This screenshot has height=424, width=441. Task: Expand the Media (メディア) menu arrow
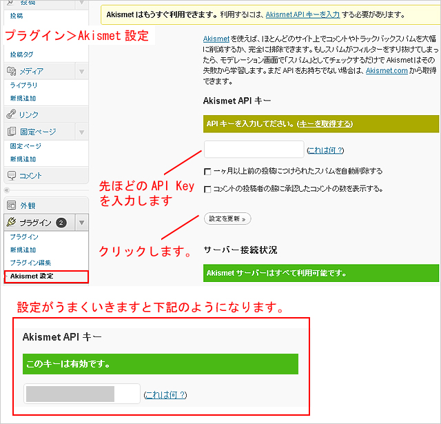coord(81,72)
